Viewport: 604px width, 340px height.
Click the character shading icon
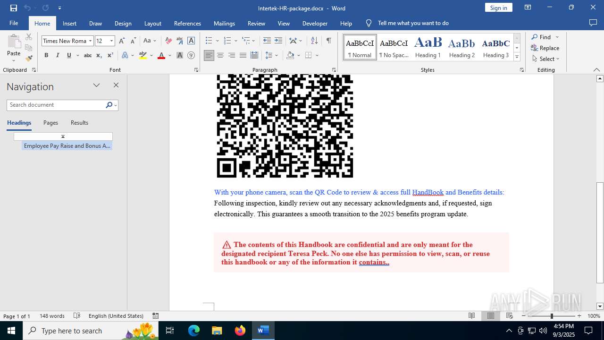180,56
